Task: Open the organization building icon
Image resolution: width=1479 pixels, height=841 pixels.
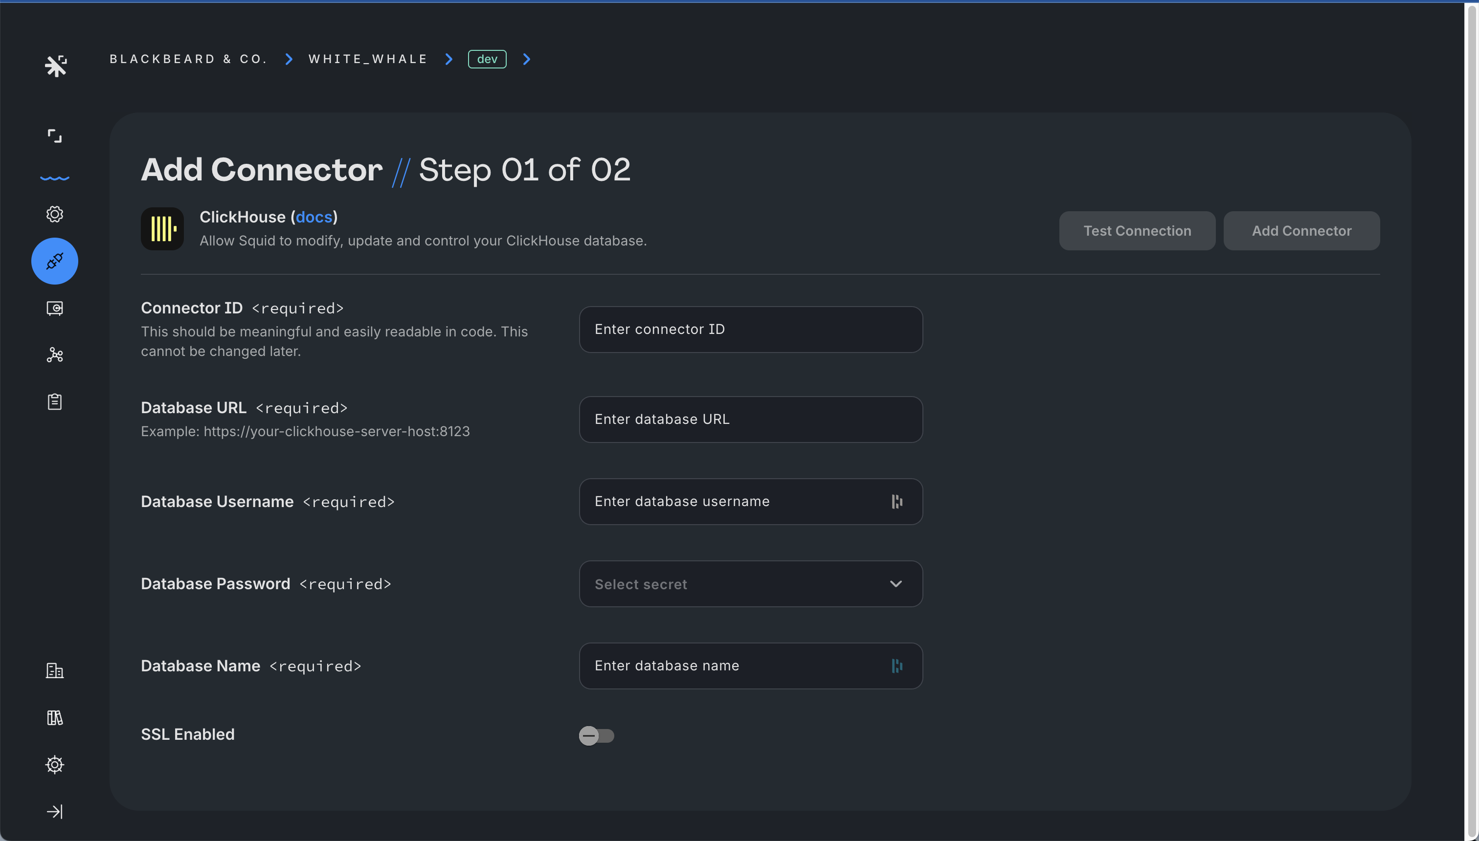Action: 54,671
